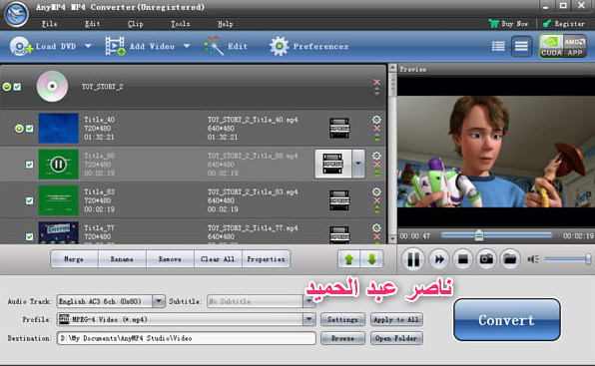
Task: Uncheck the Title_40 checkbox
Action: [x=29, y=129]
